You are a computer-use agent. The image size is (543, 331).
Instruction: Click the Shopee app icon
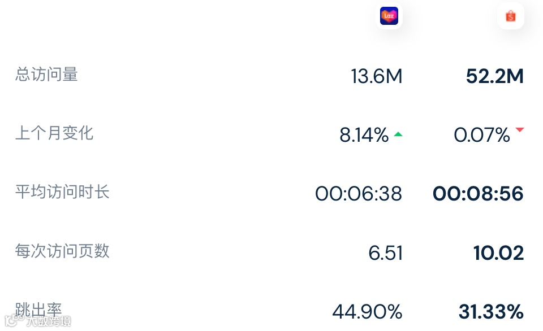(x=510, y=16)
